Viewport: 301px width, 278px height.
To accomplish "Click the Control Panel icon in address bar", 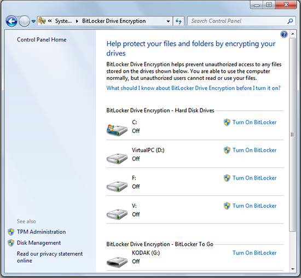I will tap(42, 21).
